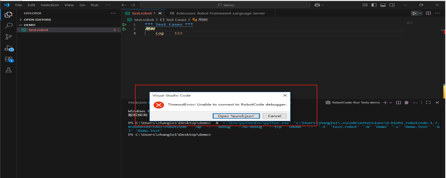Click the *** Test Cases *** header line
The image size is (446, 178).
click(x=169, y=25)
